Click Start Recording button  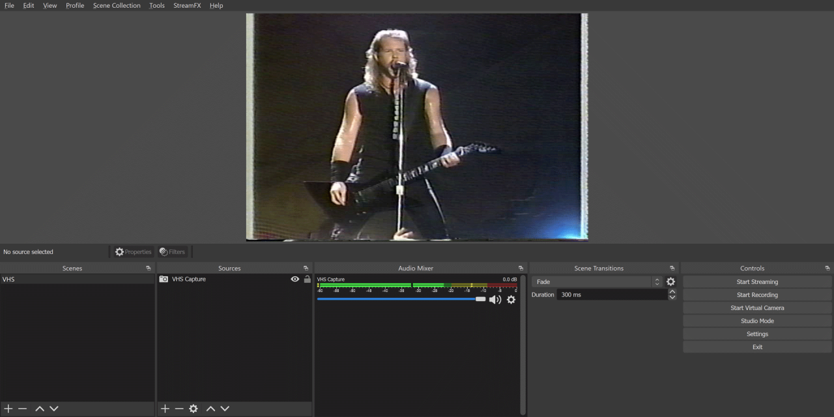(x=757, y=295)
